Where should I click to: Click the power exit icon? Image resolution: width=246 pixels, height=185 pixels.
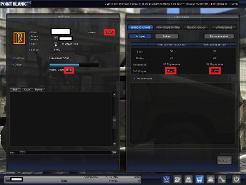pyautogui.click(x=236, y=179)
